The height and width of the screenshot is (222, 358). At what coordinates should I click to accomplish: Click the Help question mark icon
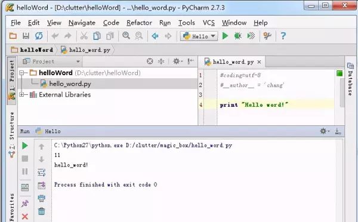tap(283, 36)
